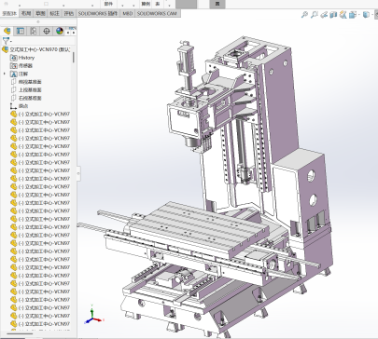Click the 注解 annotations folder icon
Screen dimensions: 378x339
tap(14, 74)
